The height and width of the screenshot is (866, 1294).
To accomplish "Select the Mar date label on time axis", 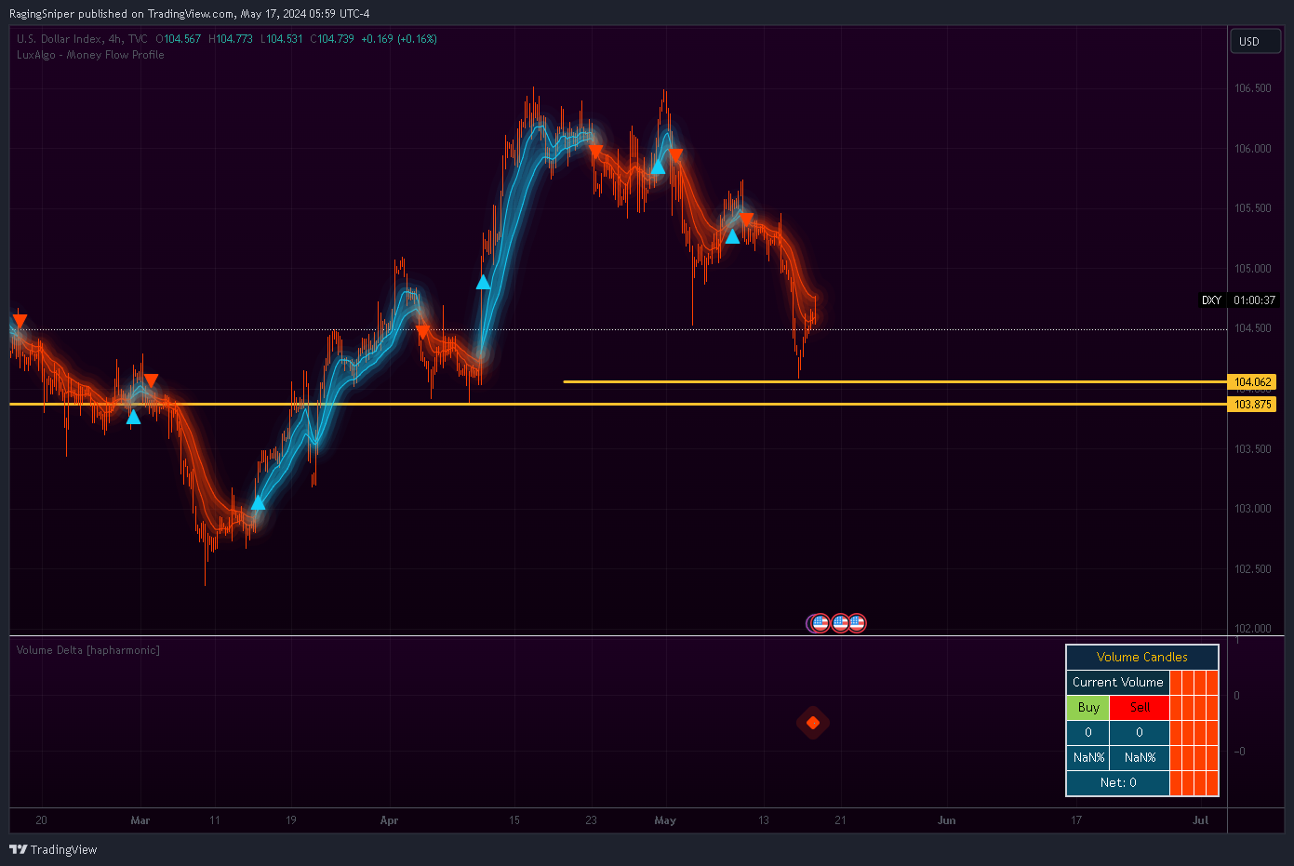I will pyautogui.click(x=140, y=820).
